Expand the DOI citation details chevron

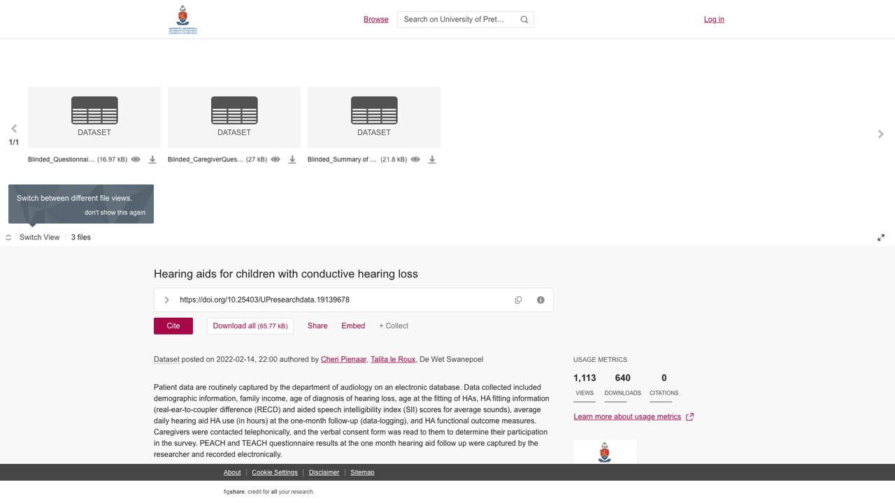(166, 300)
